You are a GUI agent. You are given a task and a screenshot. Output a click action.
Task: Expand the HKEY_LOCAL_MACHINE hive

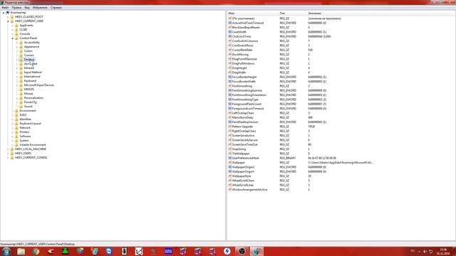(8, 149)
